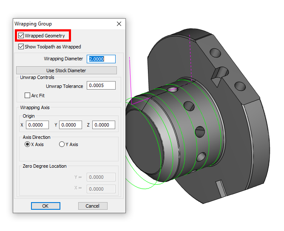The width and height of the screenshot is (284, 231).
Task: Click the Wrapping Group title text
Action: click(x=33, y=24)
